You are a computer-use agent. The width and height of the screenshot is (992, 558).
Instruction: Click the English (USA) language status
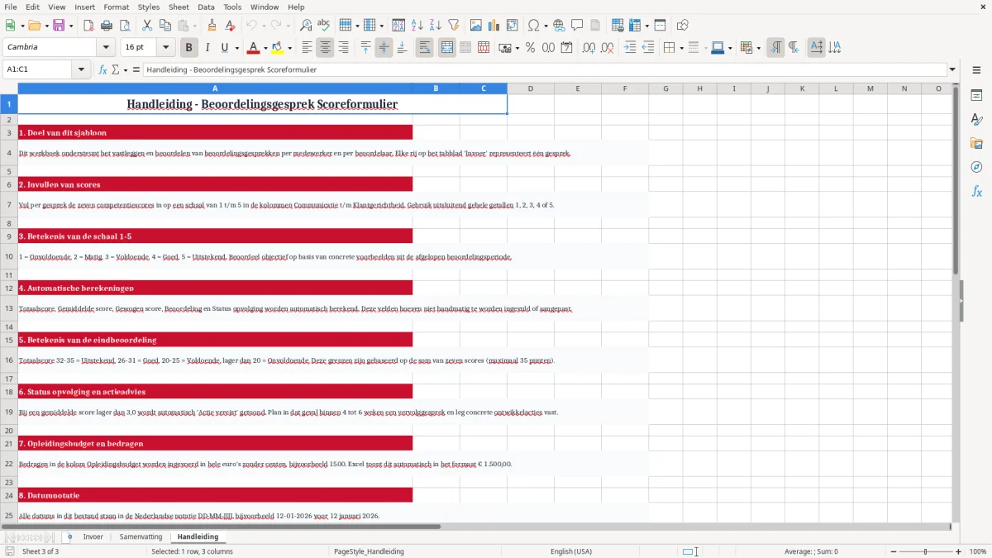coord(571,551)
